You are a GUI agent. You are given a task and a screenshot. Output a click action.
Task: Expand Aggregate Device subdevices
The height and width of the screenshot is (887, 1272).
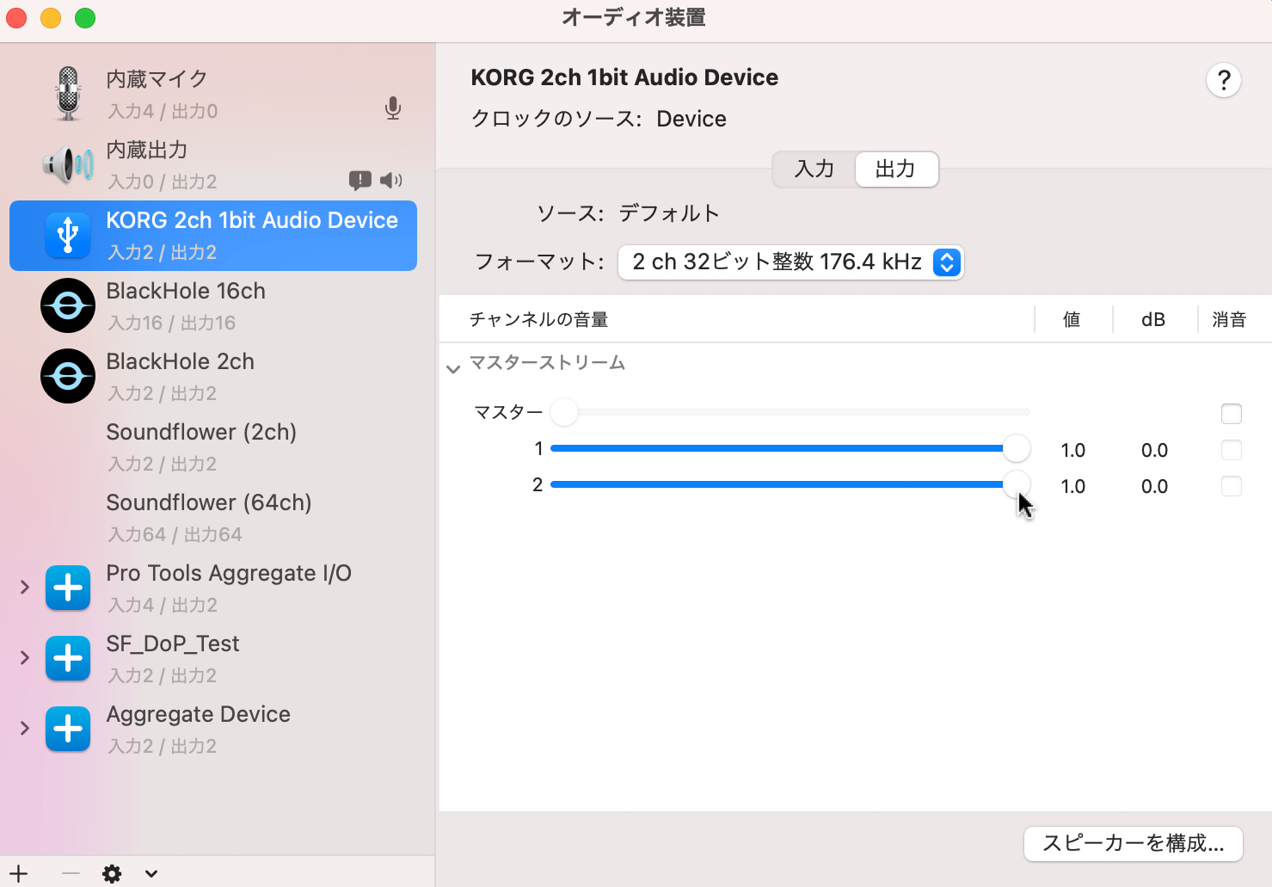tap(25, 728)
